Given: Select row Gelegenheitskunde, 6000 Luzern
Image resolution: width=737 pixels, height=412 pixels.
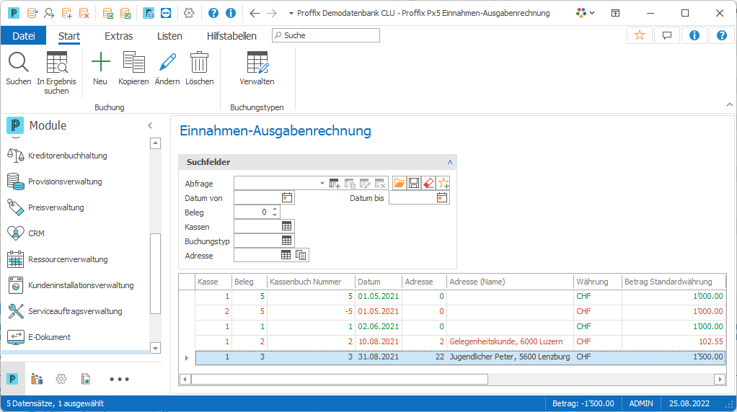Looking at the screenshot, I should [460, 341].
